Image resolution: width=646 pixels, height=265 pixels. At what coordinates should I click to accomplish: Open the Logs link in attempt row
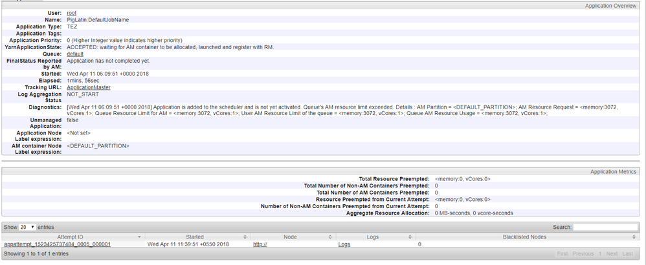(344, 244)
